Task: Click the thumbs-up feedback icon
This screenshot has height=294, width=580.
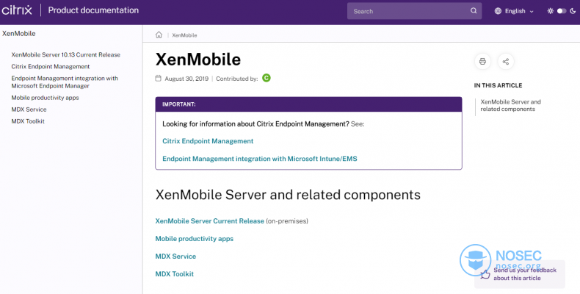Action: [485, 274]
